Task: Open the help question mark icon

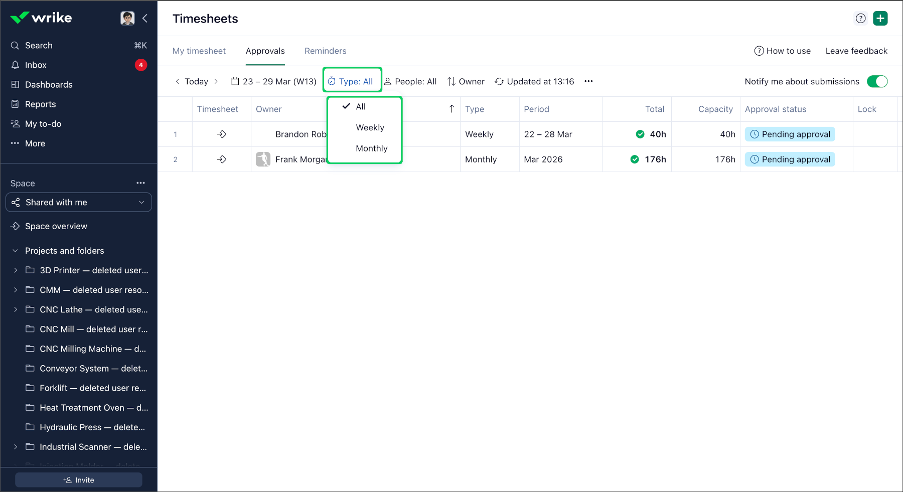Action: tap(860, 19)
